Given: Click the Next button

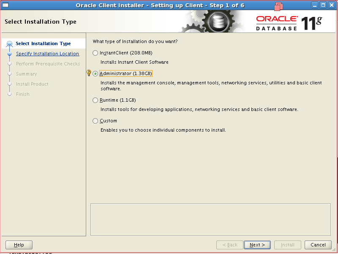Looking at the screenshot, I should click(257, 245).
